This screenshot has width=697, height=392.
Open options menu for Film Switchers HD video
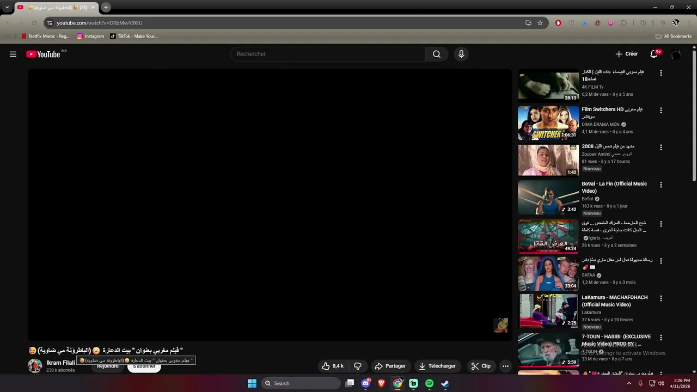(661, 110)
